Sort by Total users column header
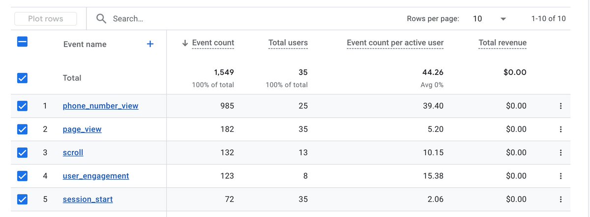Image resolution: width=590 pixels, height=217 pixels. pos(288,43)
